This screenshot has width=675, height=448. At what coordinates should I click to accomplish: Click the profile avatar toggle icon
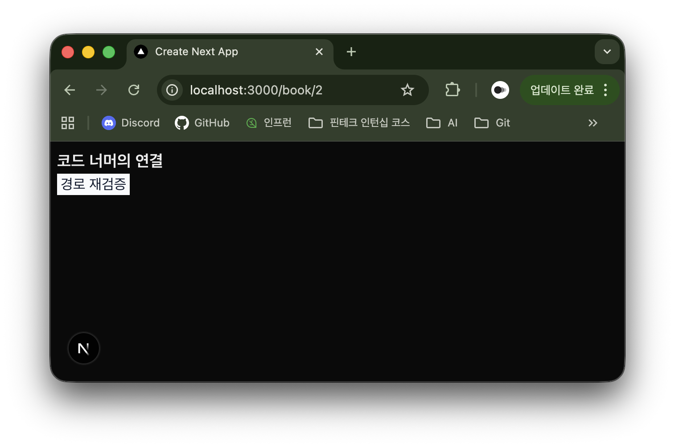click(x=500, y=90)
